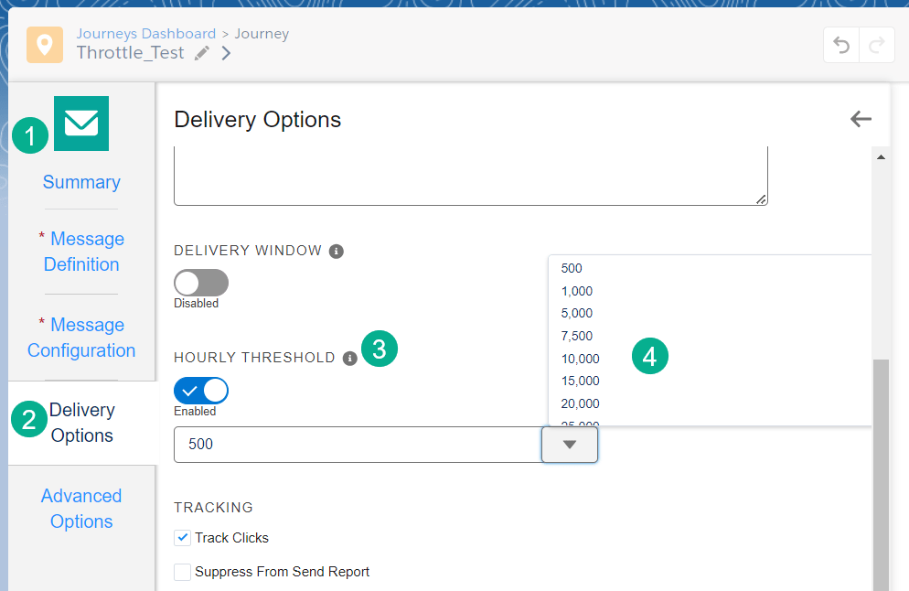The image size is (909, 591).
Task: Select 10,000 from the threshold list
Action: (x=580, y=359)
